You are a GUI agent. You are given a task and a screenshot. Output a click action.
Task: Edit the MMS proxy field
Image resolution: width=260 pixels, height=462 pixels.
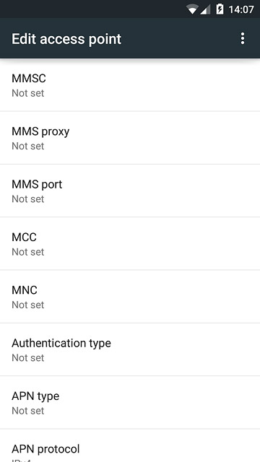click(130, 138)
